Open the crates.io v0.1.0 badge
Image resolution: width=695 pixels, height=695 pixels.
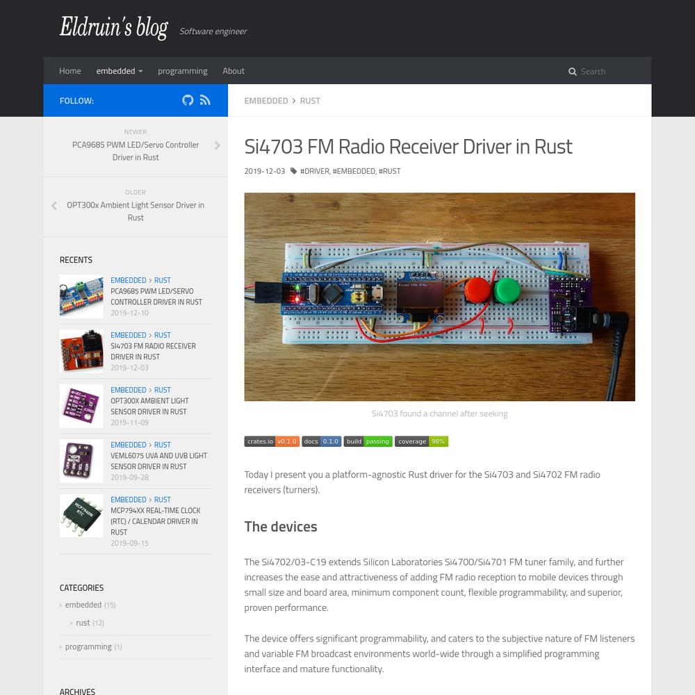[272, 441]
